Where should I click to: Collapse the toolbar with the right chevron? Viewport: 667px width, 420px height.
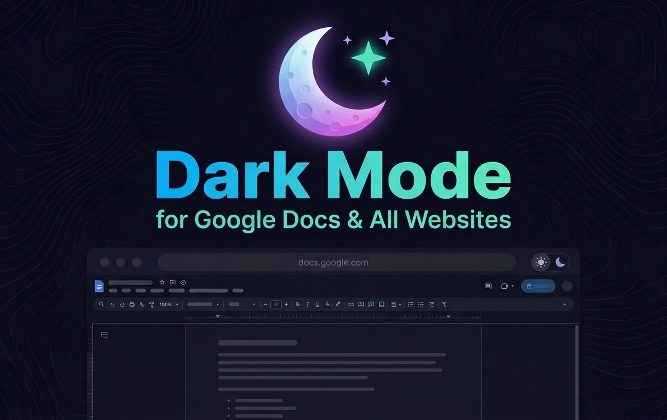(x=565, y=304)
